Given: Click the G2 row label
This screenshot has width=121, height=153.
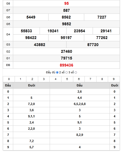Looking at the screenshot, I should (8, 51).
